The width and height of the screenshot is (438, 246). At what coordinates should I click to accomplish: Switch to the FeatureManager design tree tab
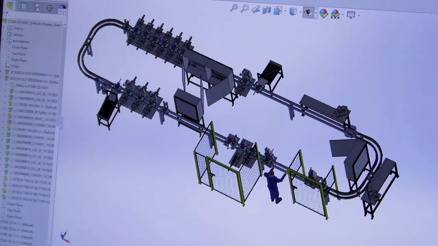[9, 5]
